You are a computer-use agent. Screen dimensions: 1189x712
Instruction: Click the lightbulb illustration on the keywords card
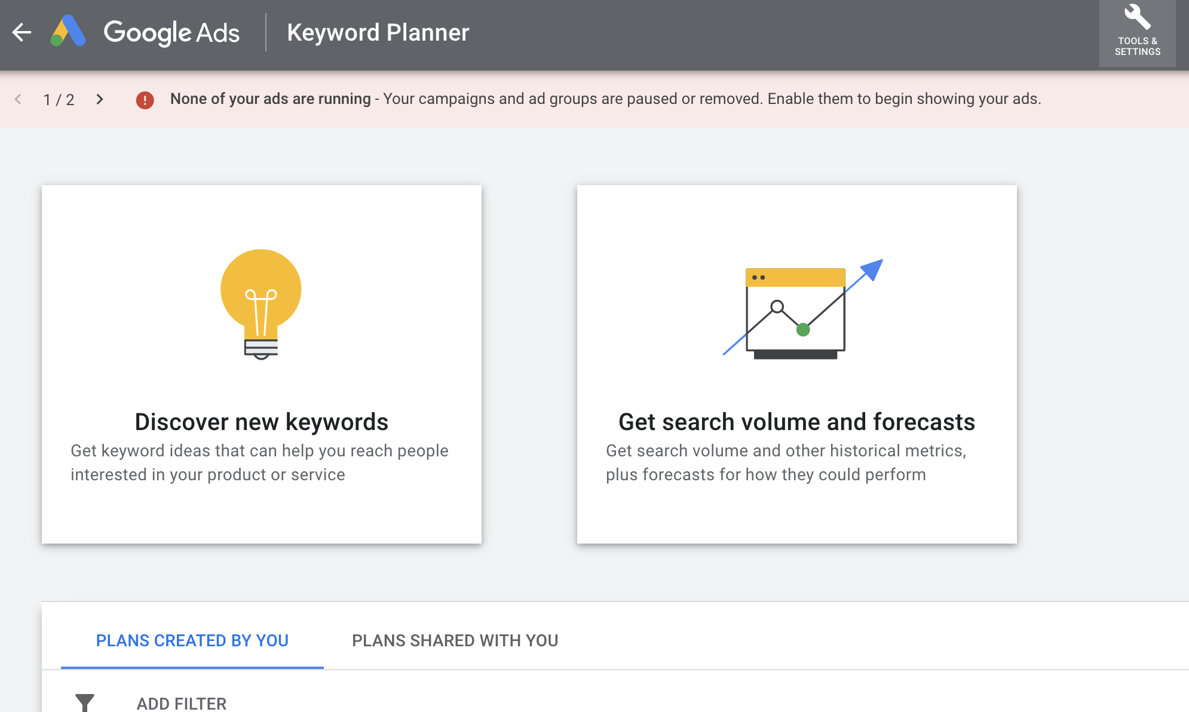coord(260,305)
